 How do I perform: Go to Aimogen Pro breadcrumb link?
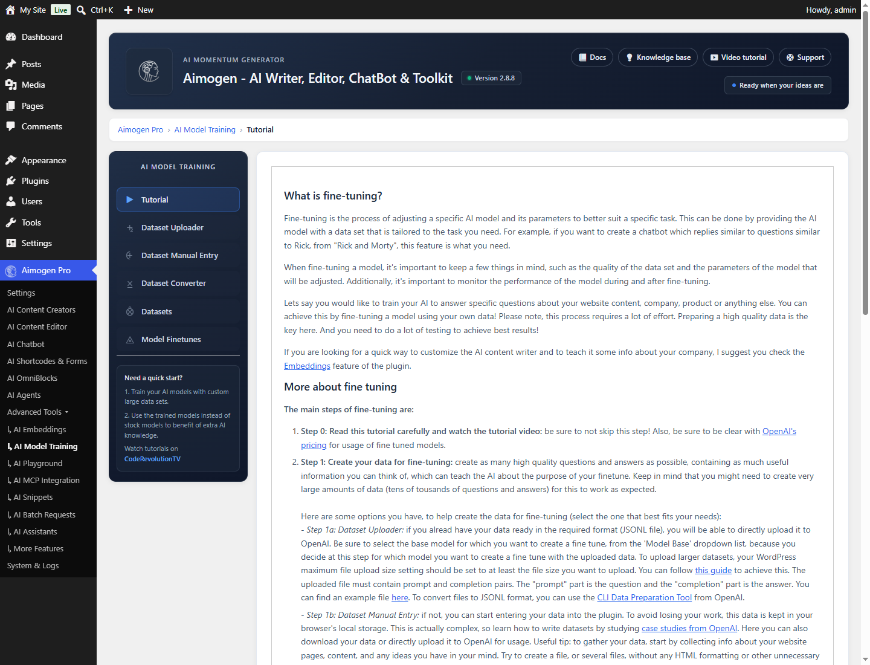140,130
